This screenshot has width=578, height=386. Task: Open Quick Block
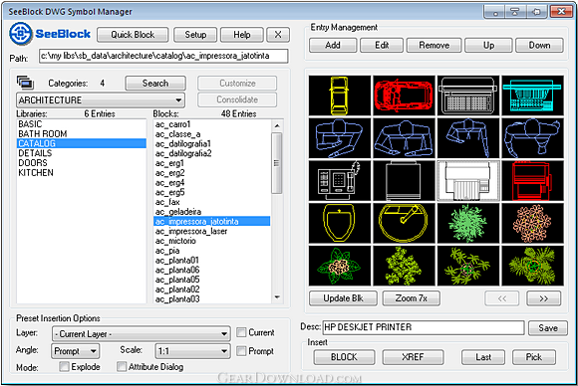[x=133, y=35]
